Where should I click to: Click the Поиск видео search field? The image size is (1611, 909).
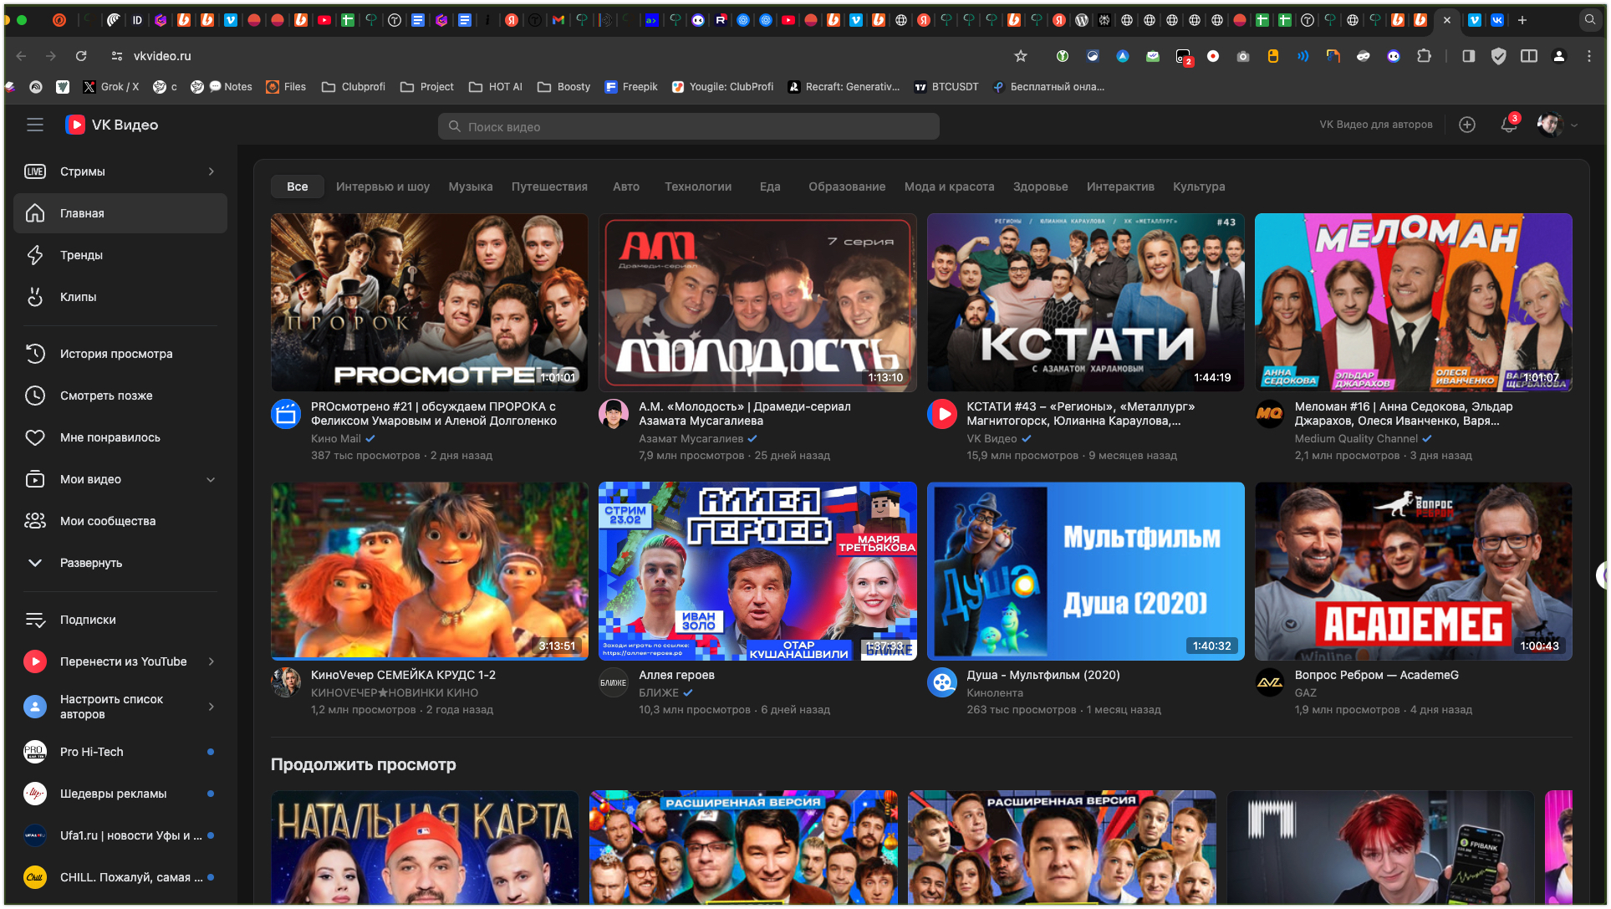pos(688,126)
